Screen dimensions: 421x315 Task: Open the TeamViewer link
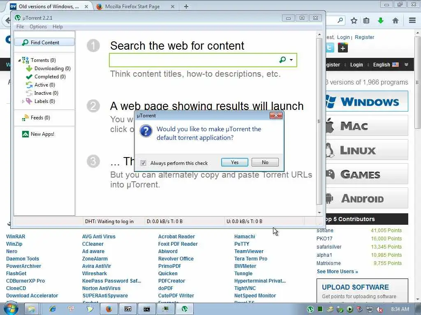[x=249, y=251]
